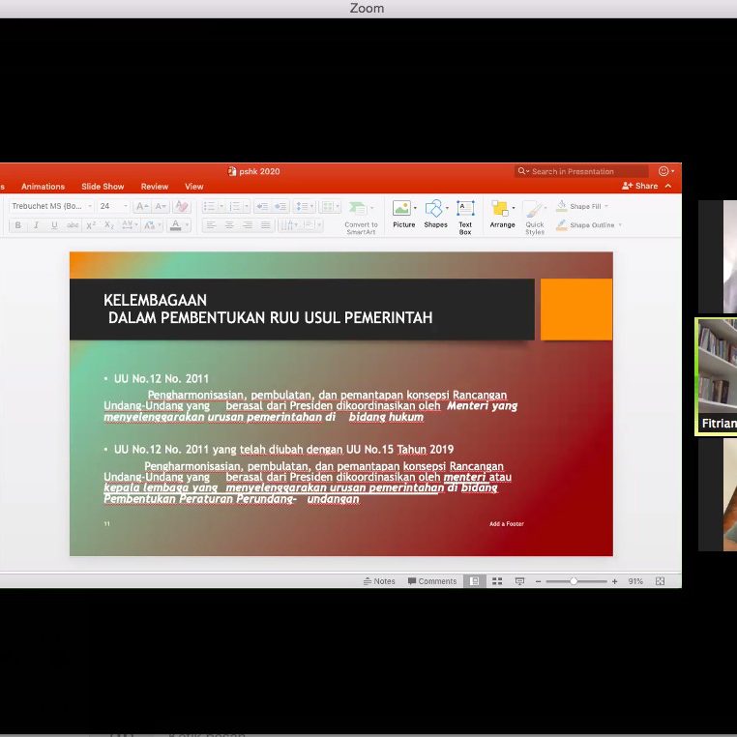Open the Trebuchet MS font dropdown

tap(90, 206)
